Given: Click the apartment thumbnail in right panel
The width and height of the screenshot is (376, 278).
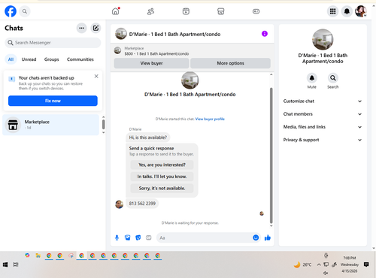Looking at the screenshot, I should pyautogui.click(x=323, y=39).
